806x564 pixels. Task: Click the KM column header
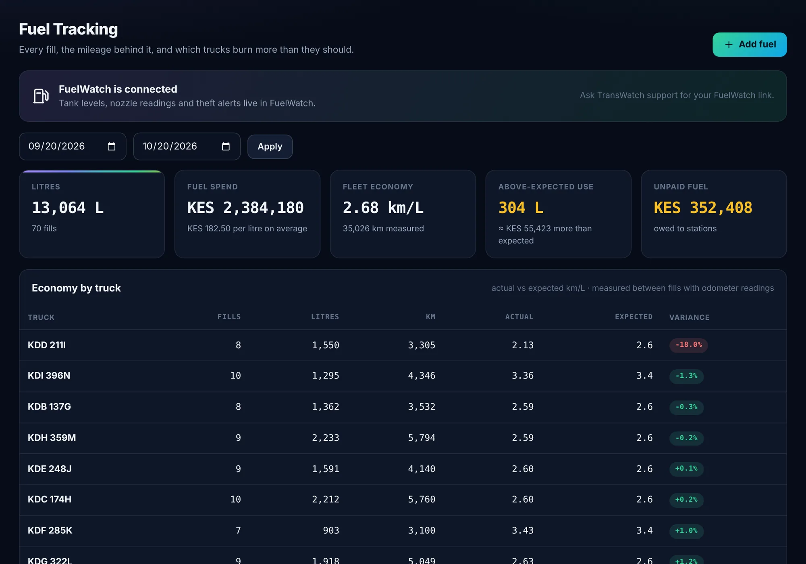(430, 317)
